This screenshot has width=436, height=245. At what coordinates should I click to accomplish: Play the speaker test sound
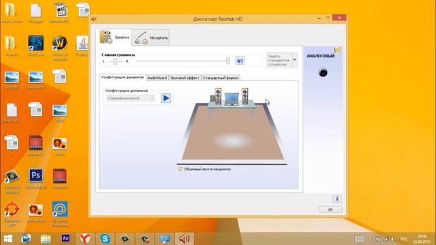(166, 98)
